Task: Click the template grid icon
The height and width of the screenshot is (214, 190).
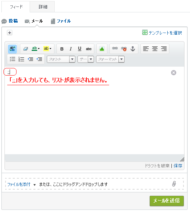Action: point(145,33)
